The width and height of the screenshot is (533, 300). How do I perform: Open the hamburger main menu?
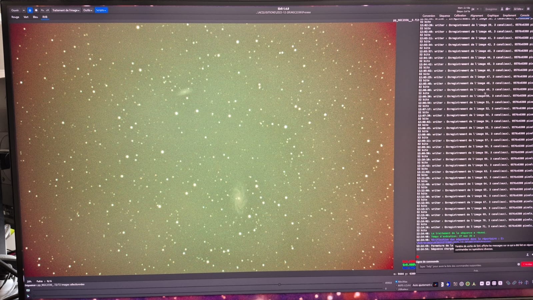[528, 9]
